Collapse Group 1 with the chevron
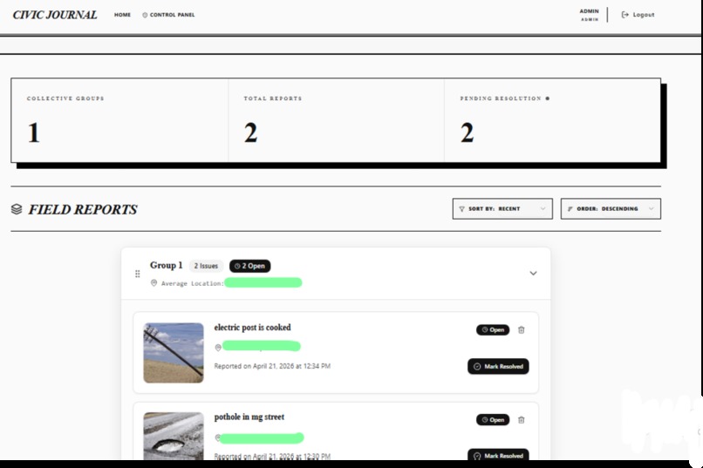The height and width of the screenshot is (468, 703). pos(533,273)
